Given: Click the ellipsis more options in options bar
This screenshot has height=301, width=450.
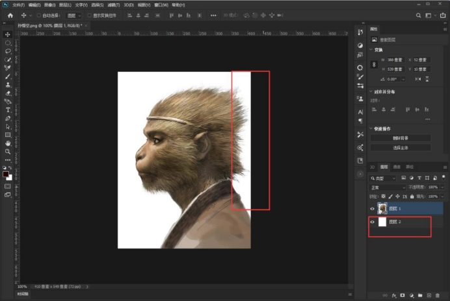Looking at the screenshot, I should pos(213,16).
